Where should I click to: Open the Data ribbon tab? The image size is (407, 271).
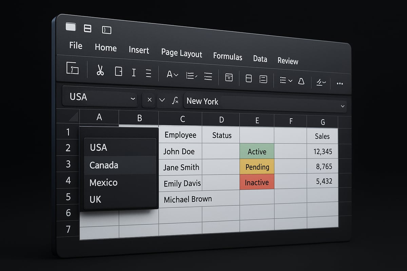tap(260, 59)
